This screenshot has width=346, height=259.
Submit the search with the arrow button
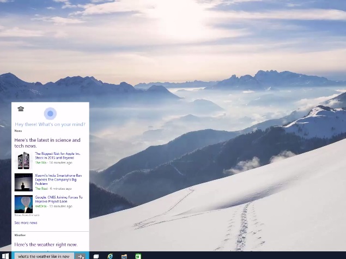click(81, 256)
